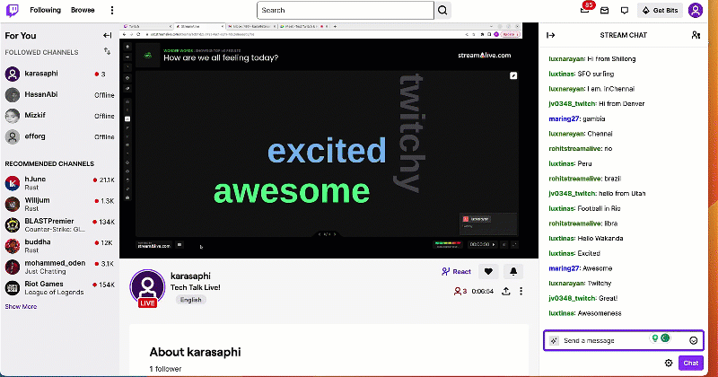Click karasaphi channel name under video
718x377 pixels.
(190, 276)
